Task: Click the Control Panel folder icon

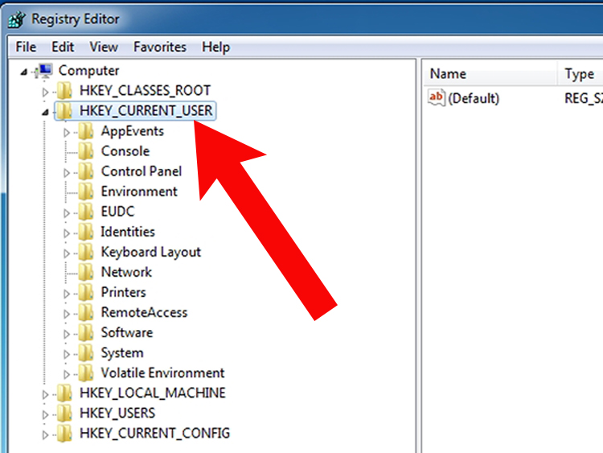Action: 86,171
